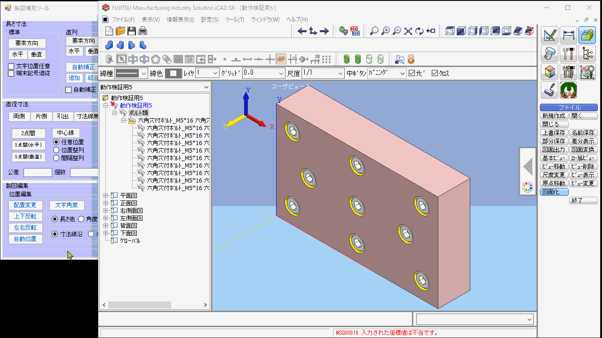The width and height of the screenshot is (602, 338).
Task: Open the 尺度 scale dropdown
Action: pos(323,73)
